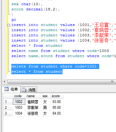Image resolution: width=116 pixels, height=132 pixels.
Task: Click sex cell 女 in 1002 row
Action: point(45,102)
